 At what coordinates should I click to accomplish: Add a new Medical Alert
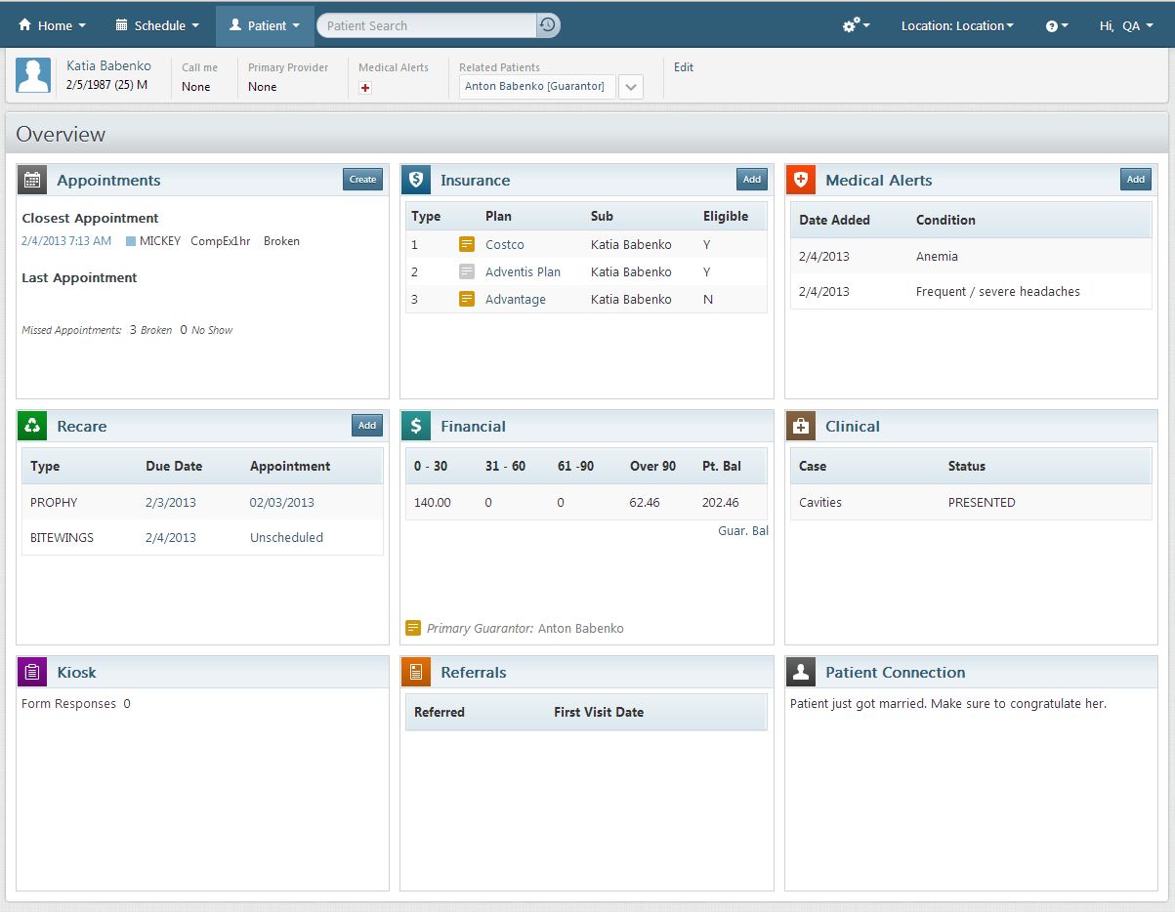(x=1135, y=180)
